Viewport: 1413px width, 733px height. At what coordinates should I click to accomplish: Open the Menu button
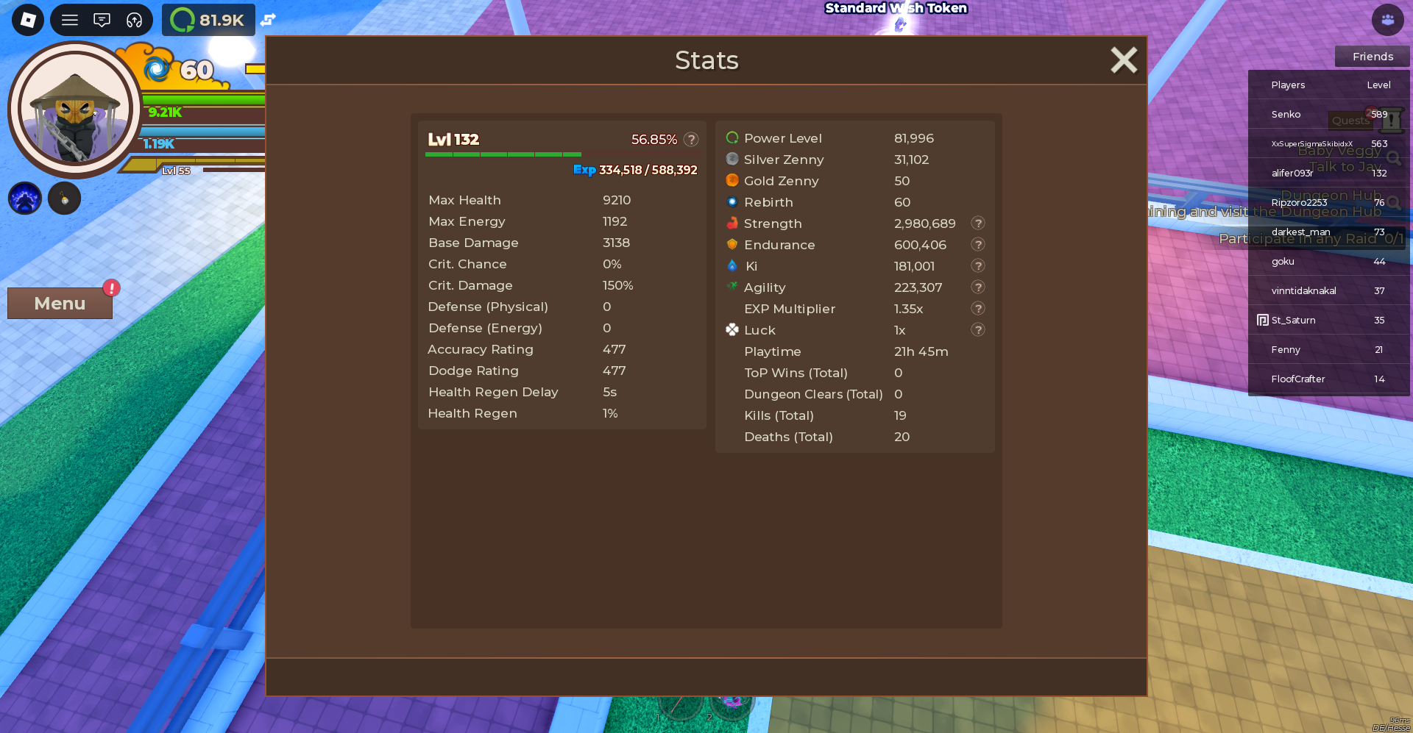[60, 303]
